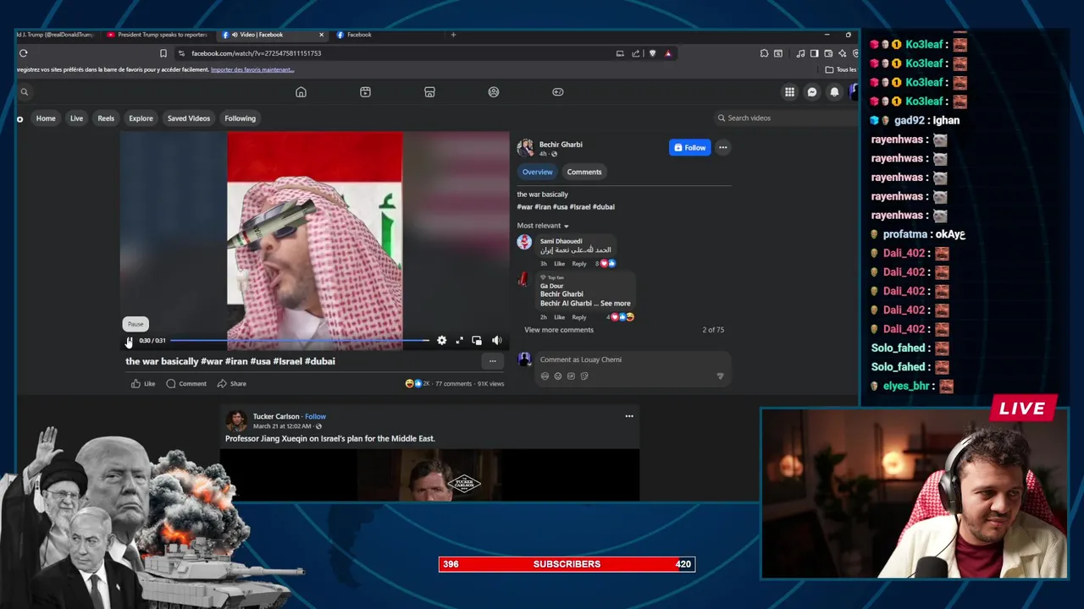Open Messenger chats
Screen dimensions: 1084x609
point(812,92)
